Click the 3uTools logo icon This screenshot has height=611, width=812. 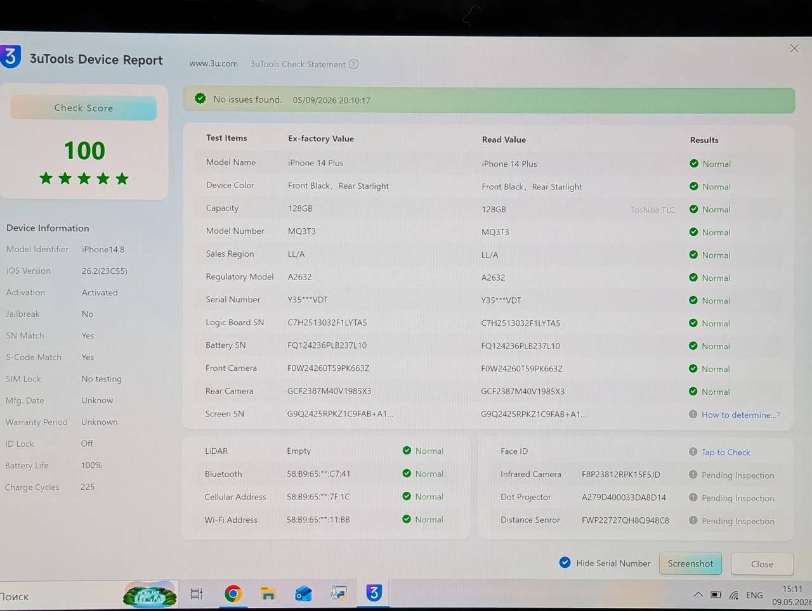pos(10,56)
